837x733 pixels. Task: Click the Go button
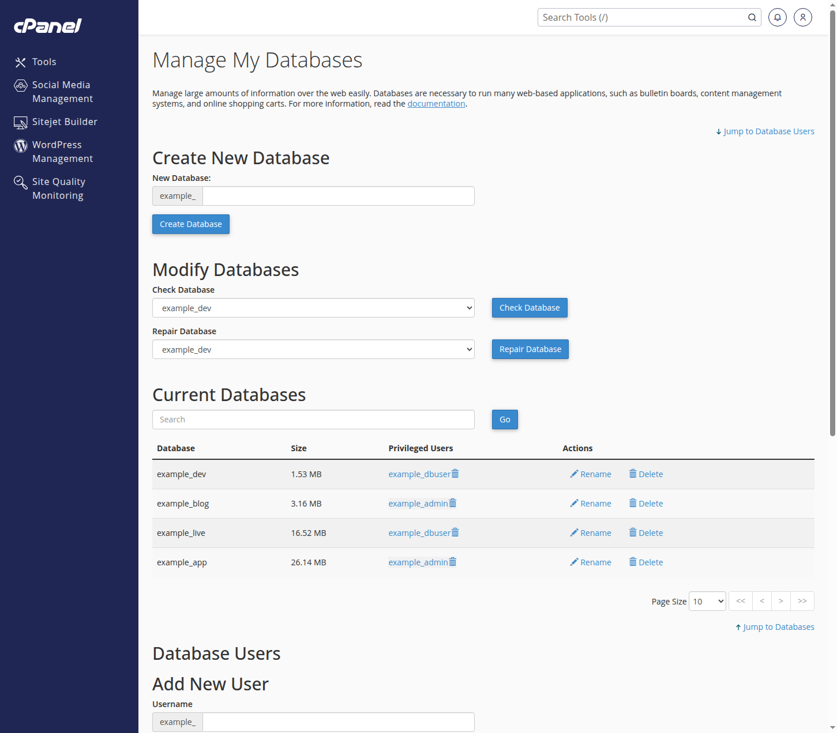pyautogui.click(x=505, y=420)
